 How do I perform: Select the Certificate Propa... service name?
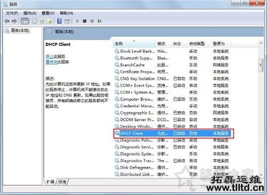click(x=137, y=72)
